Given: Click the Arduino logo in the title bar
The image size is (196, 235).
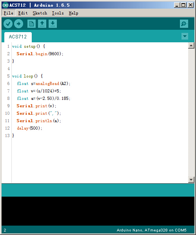Looking at the screenshot, I should pyautogui.click(x=5, y=5).
